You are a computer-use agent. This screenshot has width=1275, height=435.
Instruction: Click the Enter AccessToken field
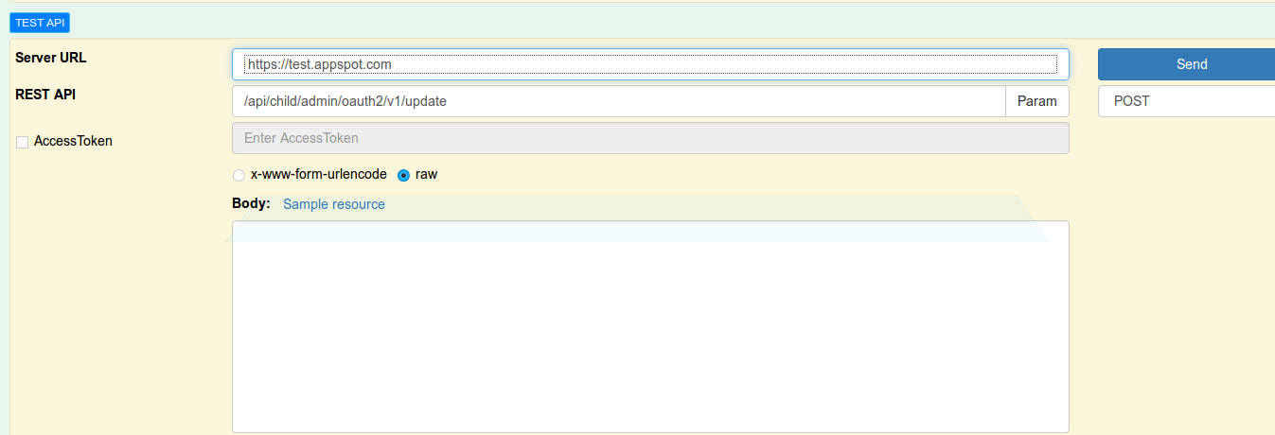click(650, 138)
